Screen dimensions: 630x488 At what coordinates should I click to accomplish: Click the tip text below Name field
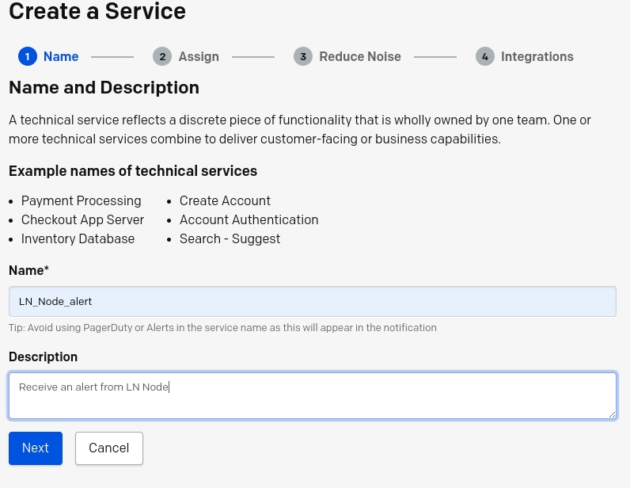pos(222,328)
